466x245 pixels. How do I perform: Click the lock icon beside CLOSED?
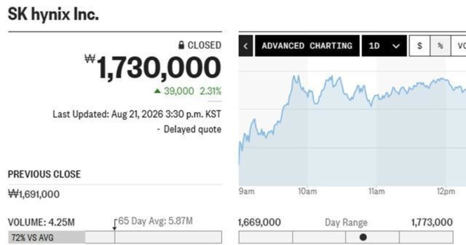point(181,45)
